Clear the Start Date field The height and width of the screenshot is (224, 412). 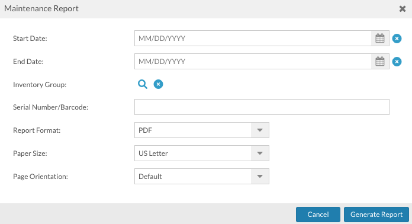[x=397, y=39]
